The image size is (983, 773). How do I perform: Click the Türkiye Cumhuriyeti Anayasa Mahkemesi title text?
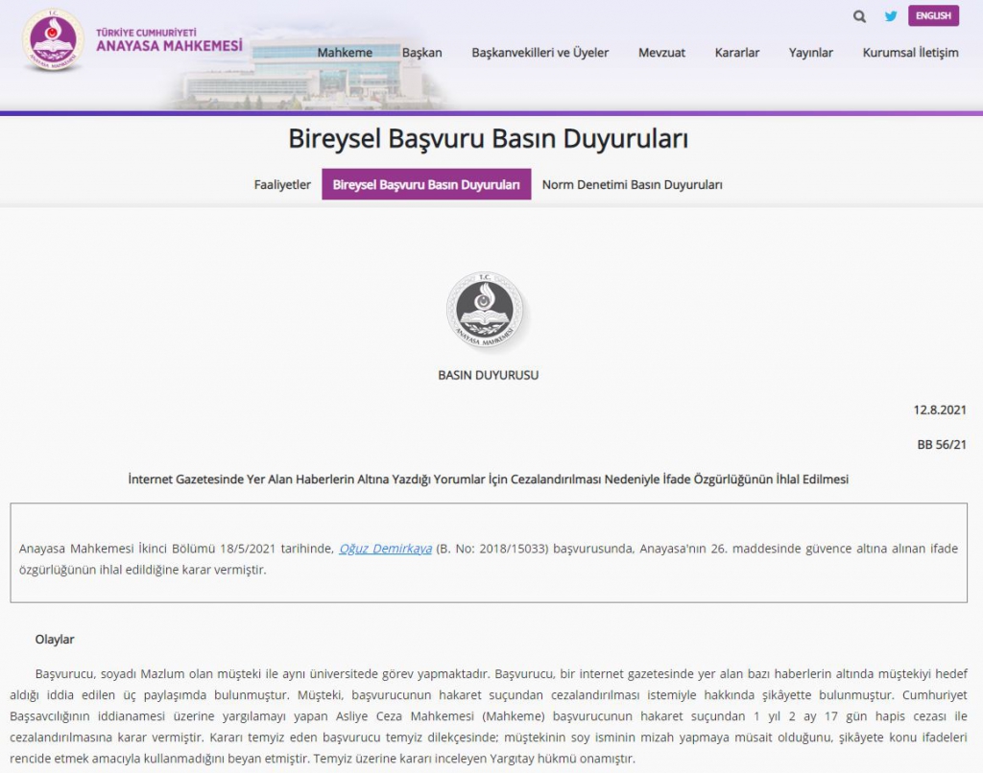coord(169,40)
